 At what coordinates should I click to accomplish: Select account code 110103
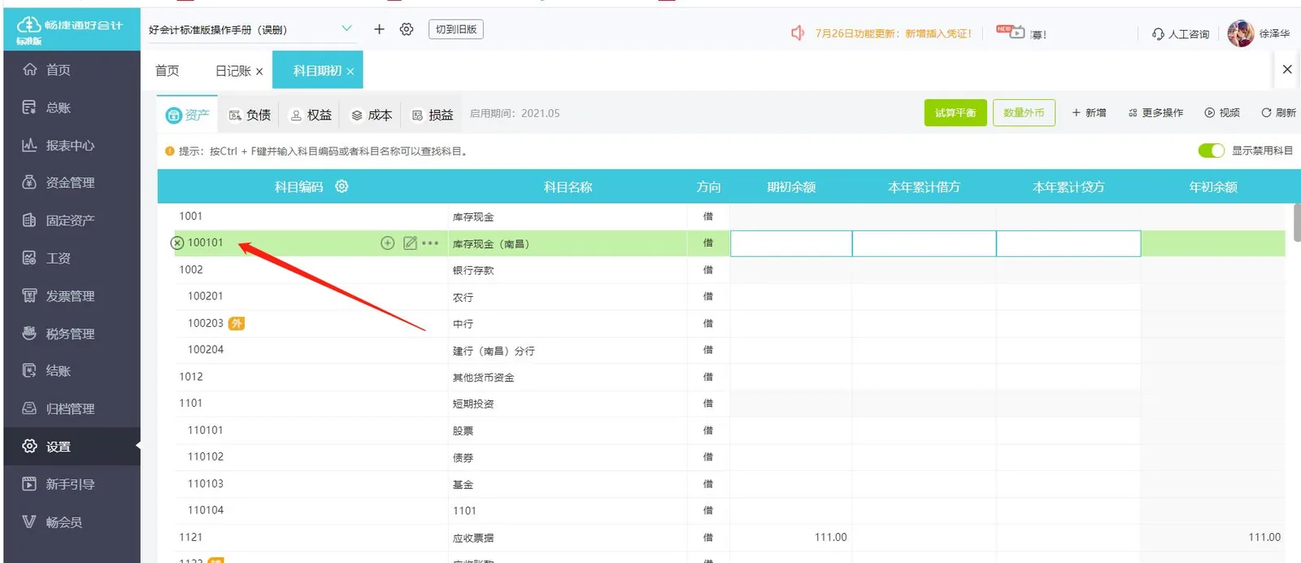pos(206,483)
